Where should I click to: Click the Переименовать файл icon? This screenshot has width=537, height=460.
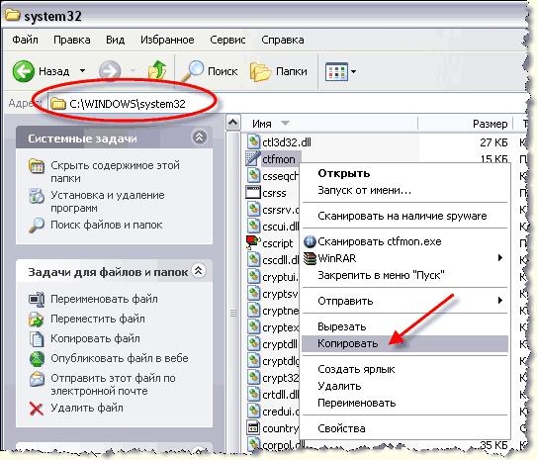pos(37,300)
